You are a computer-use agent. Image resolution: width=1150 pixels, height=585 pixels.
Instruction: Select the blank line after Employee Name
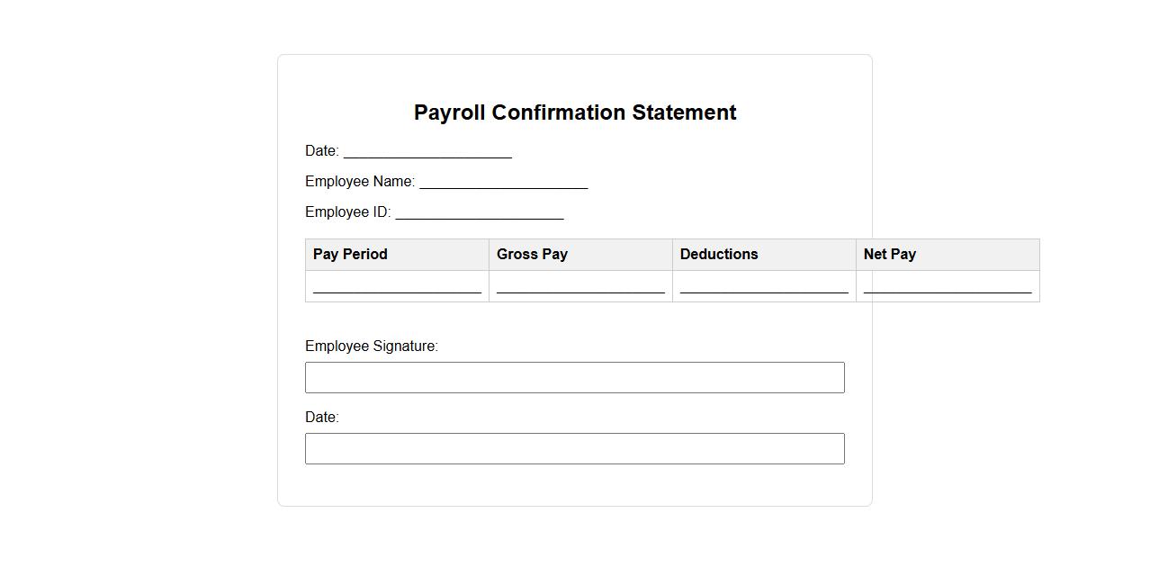pyautogui.click(x=503, y=182)
